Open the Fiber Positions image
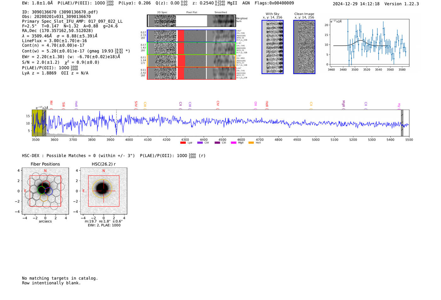The width and height of the screenshot is (441, 300). (x=45, y=191)
